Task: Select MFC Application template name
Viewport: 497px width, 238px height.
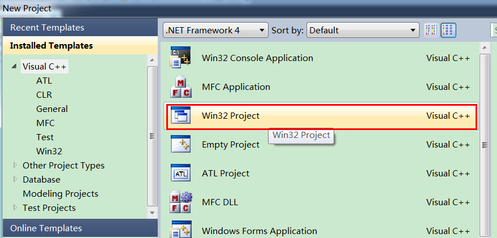Action: [x=236, y=87]
